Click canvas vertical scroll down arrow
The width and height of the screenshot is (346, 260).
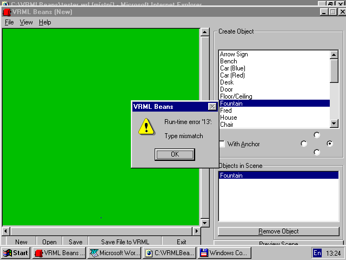pyautogui.click(x=204, y=223)
